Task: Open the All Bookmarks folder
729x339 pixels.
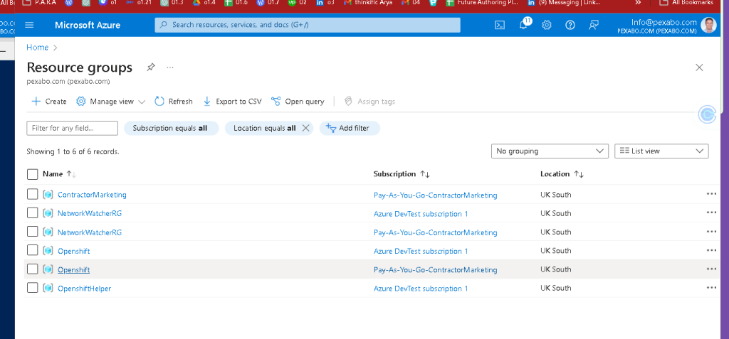Action: pyautogui.click(x=687, y=3)
